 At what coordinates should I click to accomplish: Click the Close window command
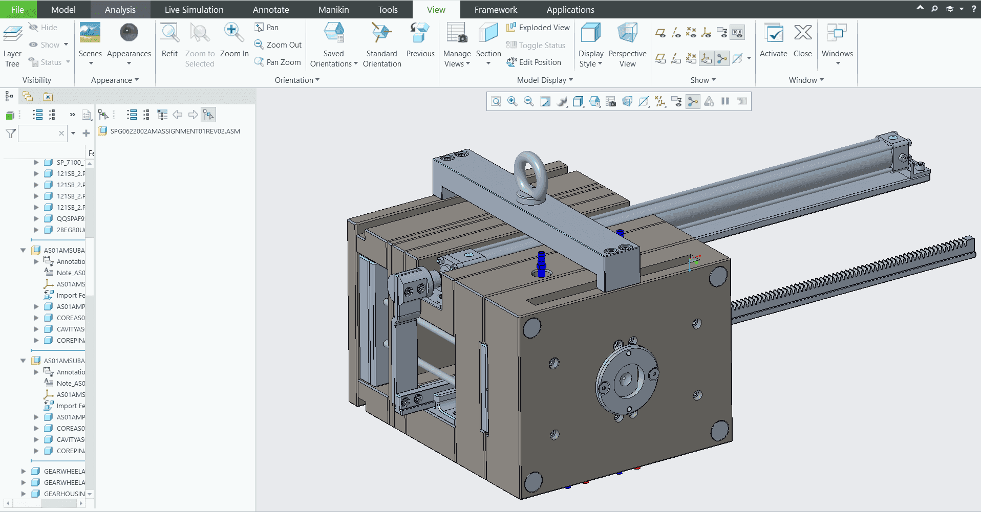(x=802, y=41)
